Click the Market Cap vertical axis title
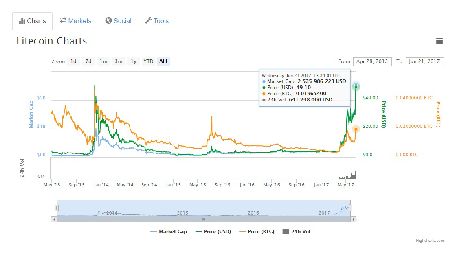The image size is (466, 254). (31, 114)
